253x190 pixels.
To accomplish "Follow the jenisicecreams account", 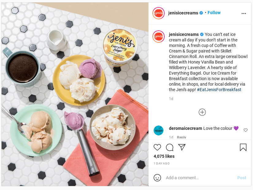I will point(214,13).
